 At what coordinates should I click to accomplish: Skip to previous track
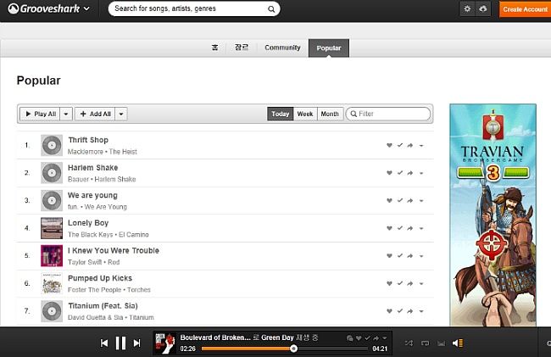(104, 343)
